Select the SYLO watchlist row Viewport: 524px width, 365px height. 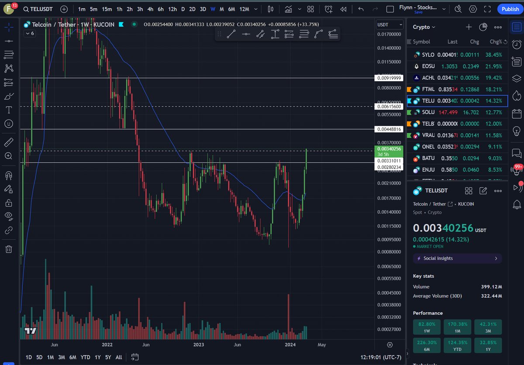point(457,55)
